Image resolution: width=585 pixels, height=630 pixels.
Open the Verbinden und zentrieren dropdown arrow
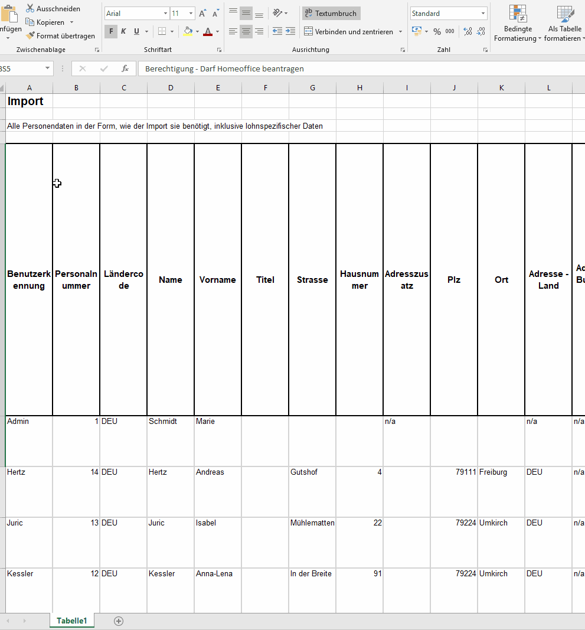(401, 31)
